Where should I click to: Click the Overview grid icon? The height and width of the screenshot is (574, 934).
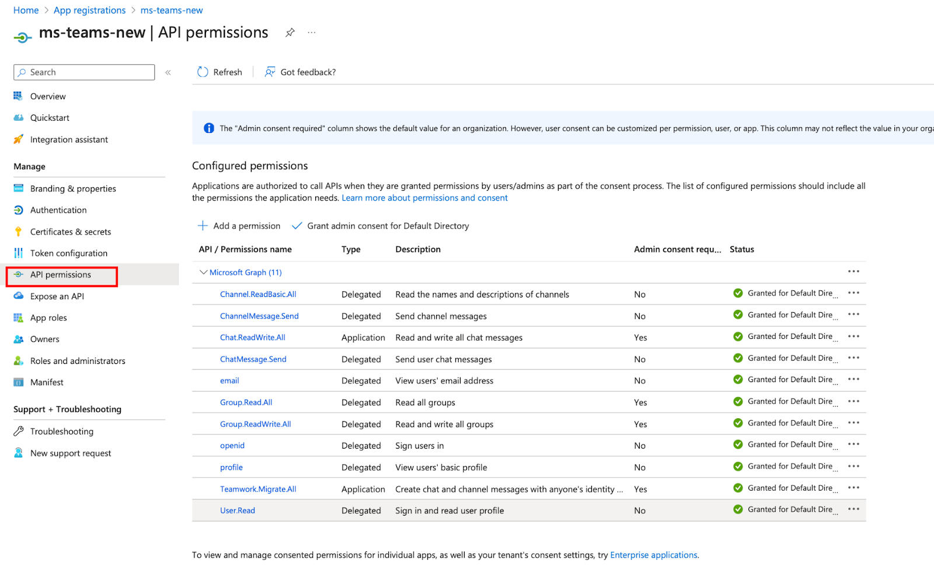point(18,96)
